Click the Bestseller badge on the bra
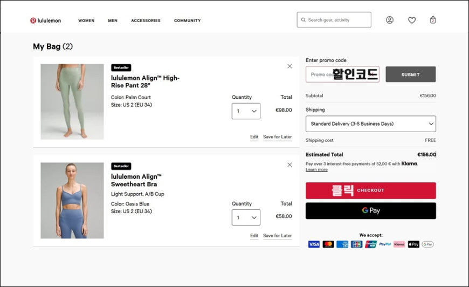The width and height of the screenshot is (469, 287). pos(121,166)
